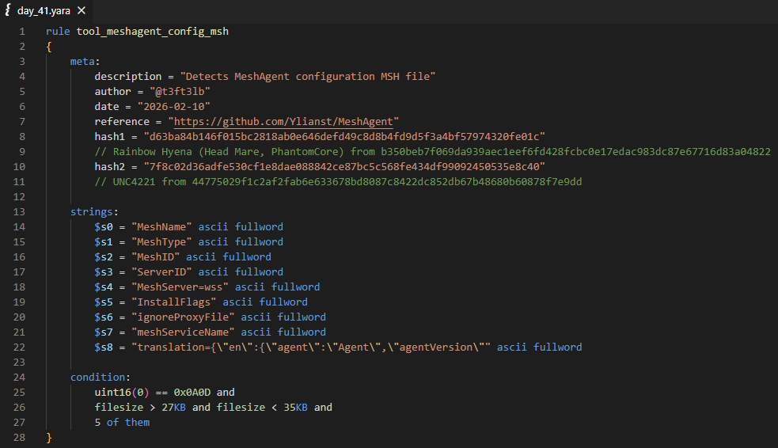Click the 0x0A0D hex value

coord(192,393)
